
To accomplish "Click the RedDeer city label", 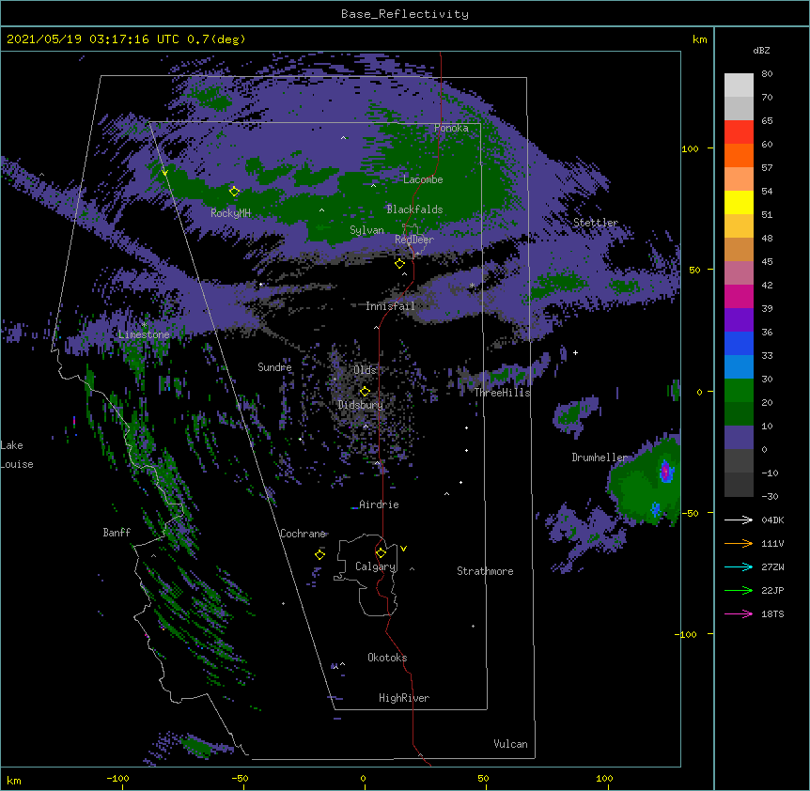I will (414, 240).
